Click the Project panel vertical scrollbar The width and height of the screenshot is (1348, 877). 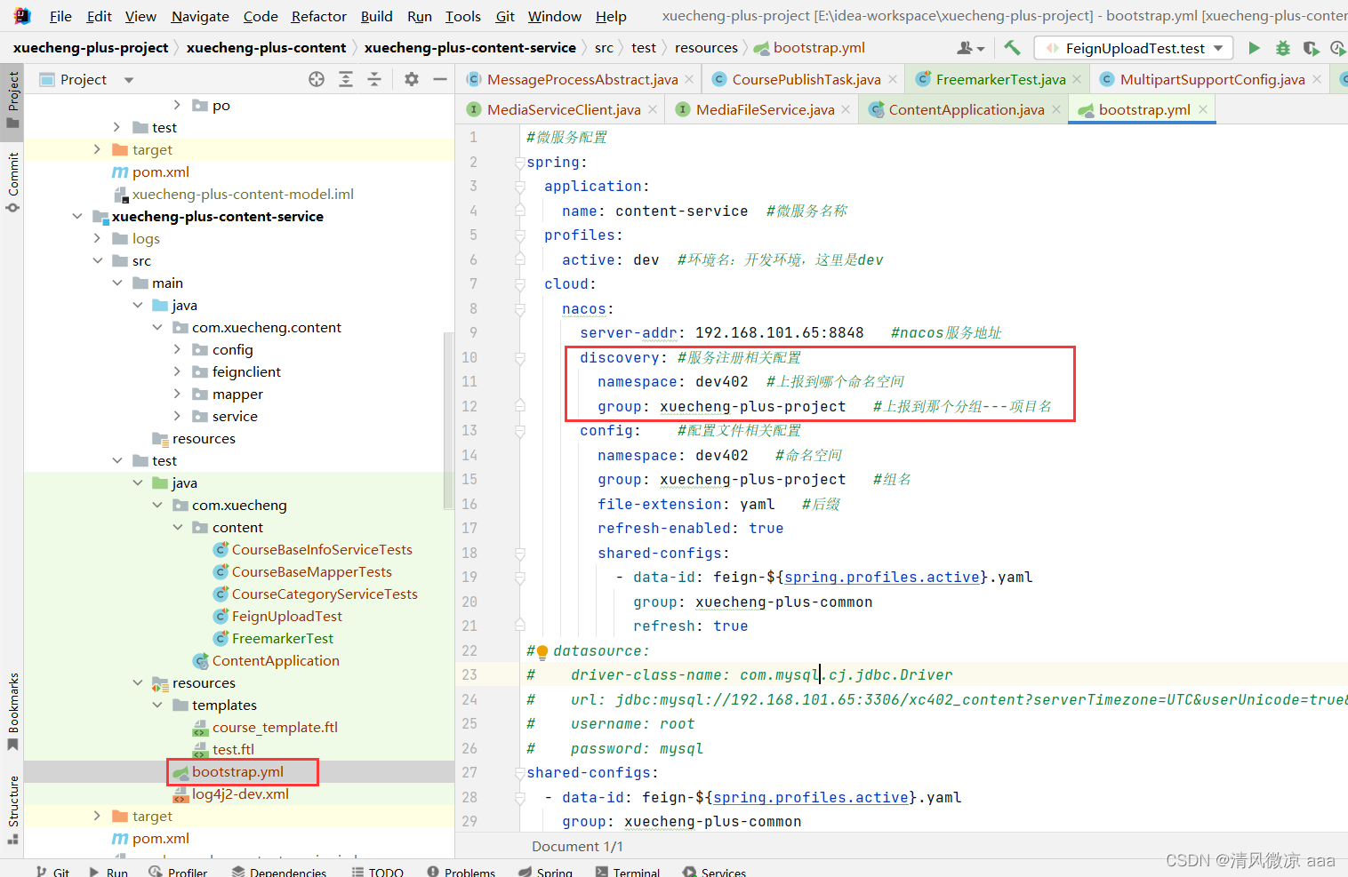(x=448, y=420)
